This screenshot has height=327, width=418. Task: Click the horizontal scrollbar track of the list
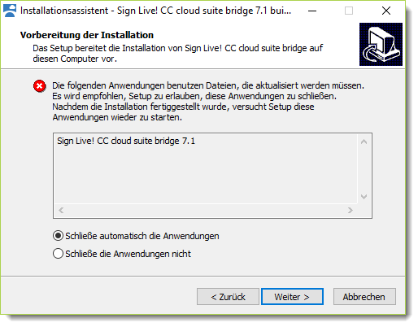point(206,211)
